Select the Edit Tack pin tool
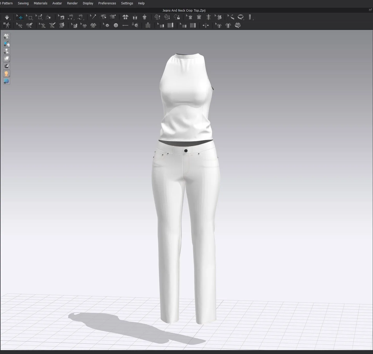Screen dimensions: 373x354 (x=93, y=17)
